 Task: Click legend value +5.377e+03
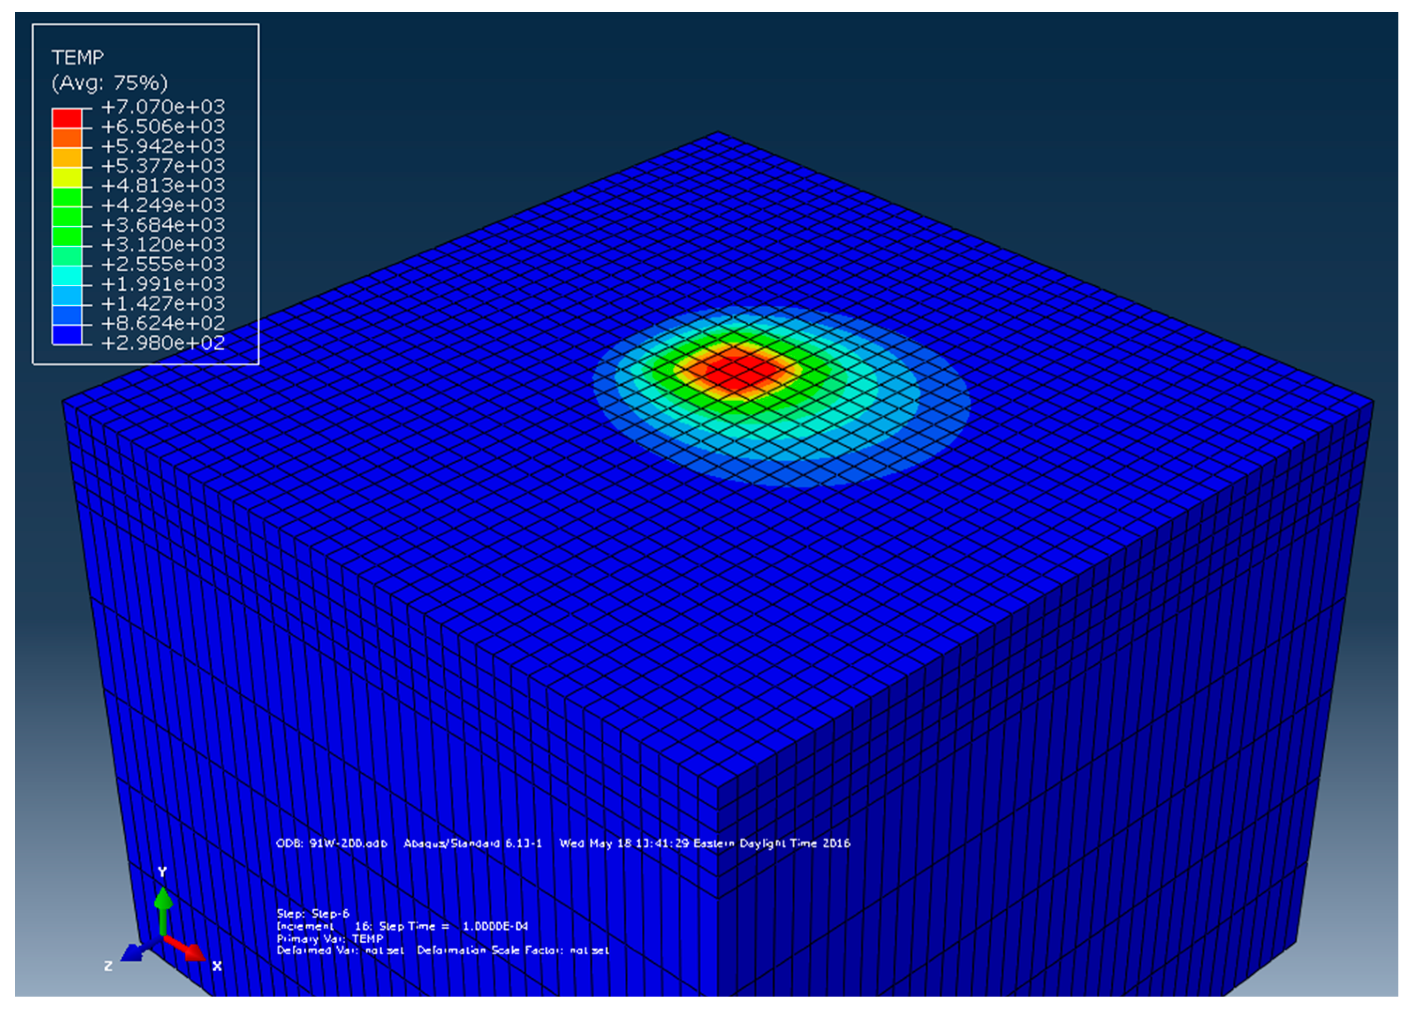point(163,166)
